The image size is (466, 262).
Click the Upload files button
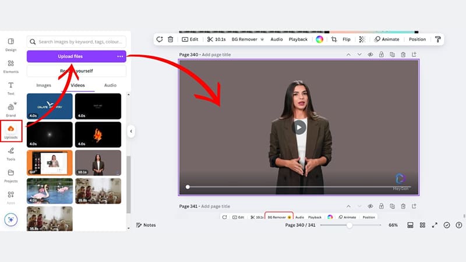(x=70, y=56)
